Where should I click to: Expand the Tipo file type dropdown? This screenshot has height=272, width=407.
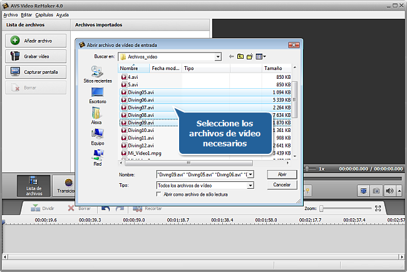(x=250, y=185)
